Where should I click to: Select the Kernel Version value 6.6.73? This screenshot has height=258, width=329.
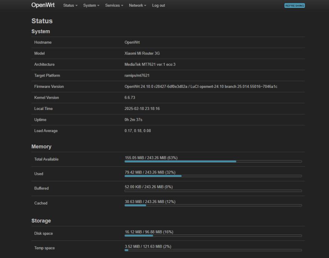pyautogui.click(x=130, y=98)
